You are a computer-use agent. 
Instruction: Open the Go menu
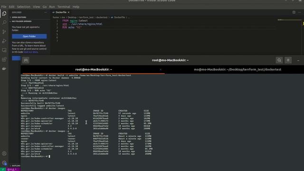click(45, 7)
